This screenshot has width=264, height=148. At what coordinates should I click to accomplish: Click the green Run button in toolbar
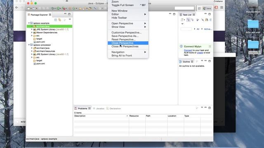point(58,8)
